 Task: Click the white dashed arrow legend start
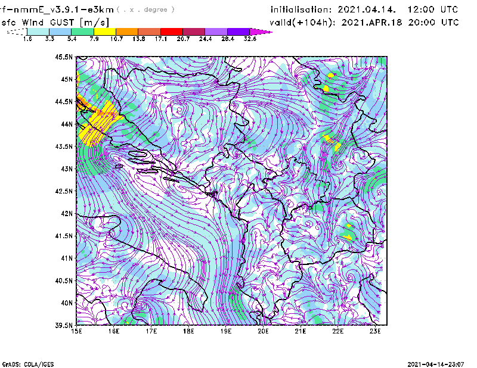17,32
